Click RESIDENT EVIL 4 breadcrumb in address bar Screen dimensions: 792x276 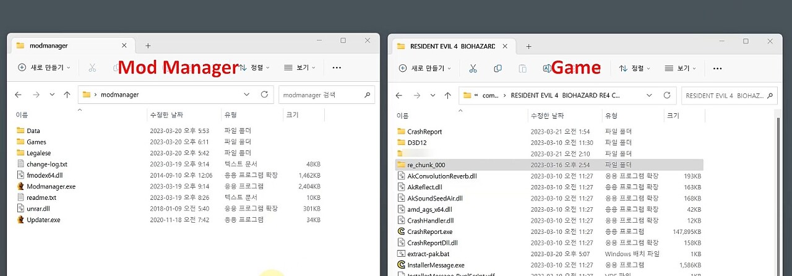coord(565,96)
